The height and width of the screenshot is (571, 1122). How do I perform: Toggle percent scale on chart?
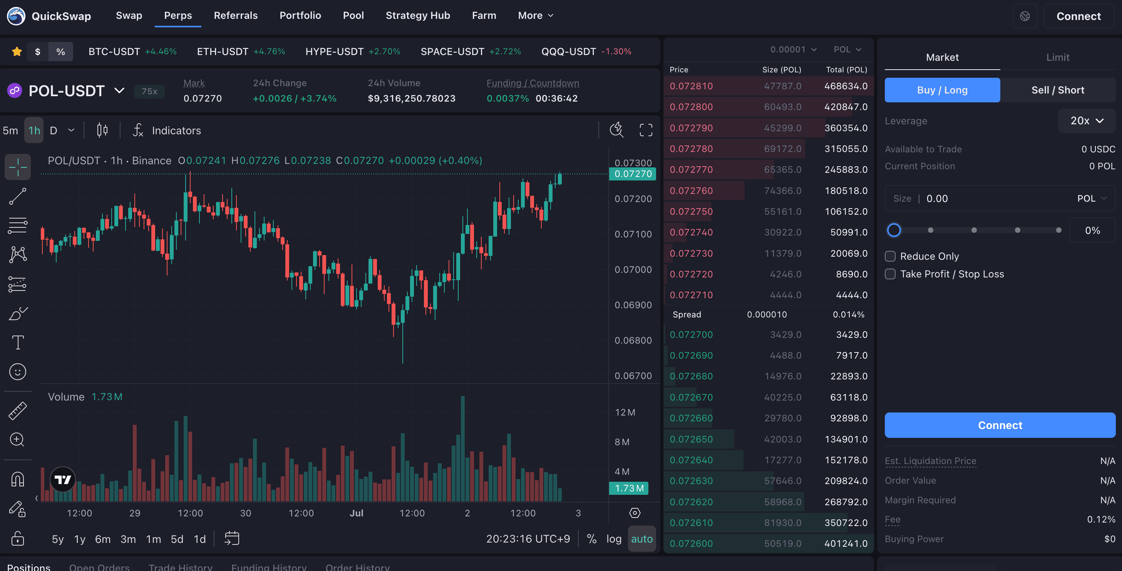point(591,539)
